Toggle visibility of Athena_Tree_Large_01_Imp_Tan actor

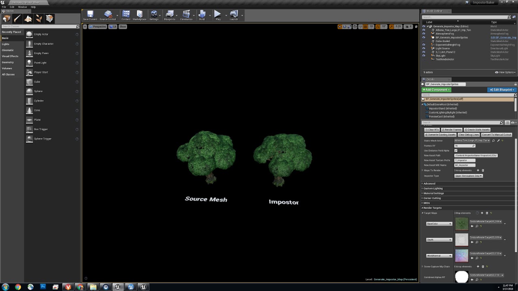click(x=424, y=30)
